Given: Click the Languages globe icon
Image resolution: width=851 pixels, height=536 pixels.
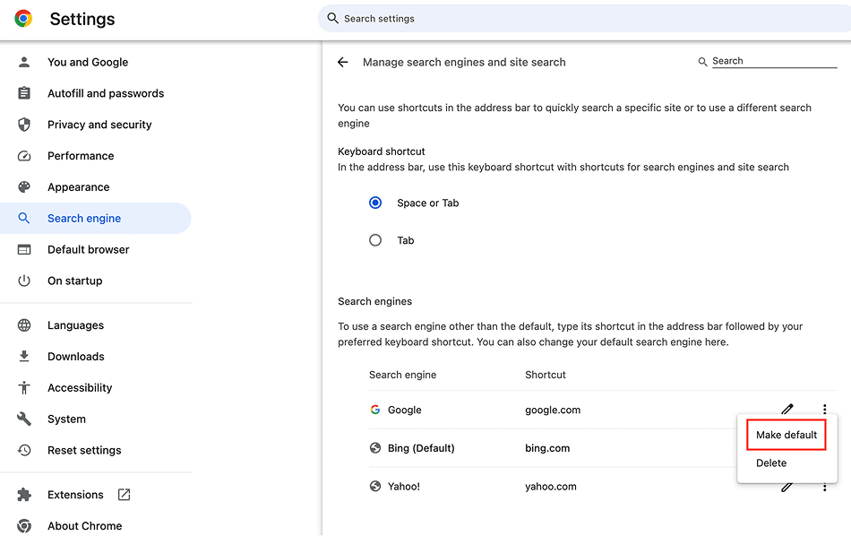Looking at the screenshot, I should pyautogui.click(x=24, y=325).
